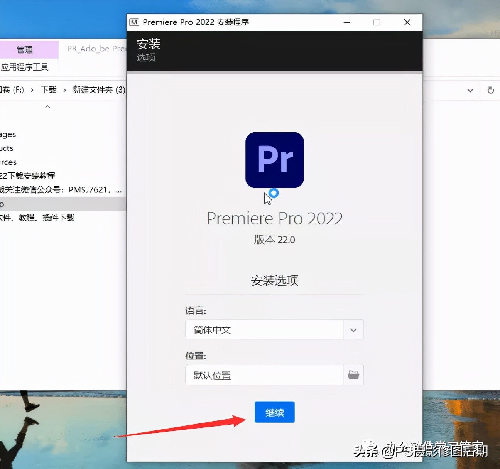The height and width of the screenshot is (469, 500).
Task: Click the 下载 breadcrumb link
Action: tap(48, 90)
